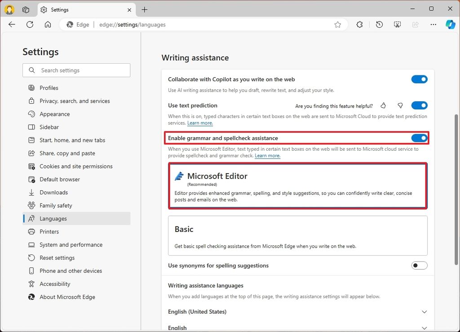Click Learn more under text prediction
The height and width of the screenshot is (332, 460).
[199, 123]
